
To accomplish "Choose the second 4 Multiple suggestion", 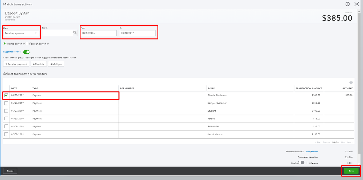I will point(56,64).
